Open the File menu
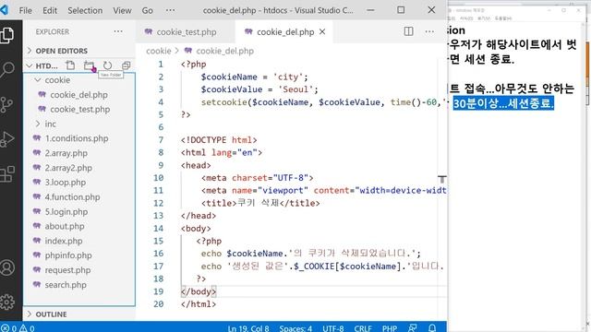The height and width of the screenshot is (332, 591). [25, 10]
